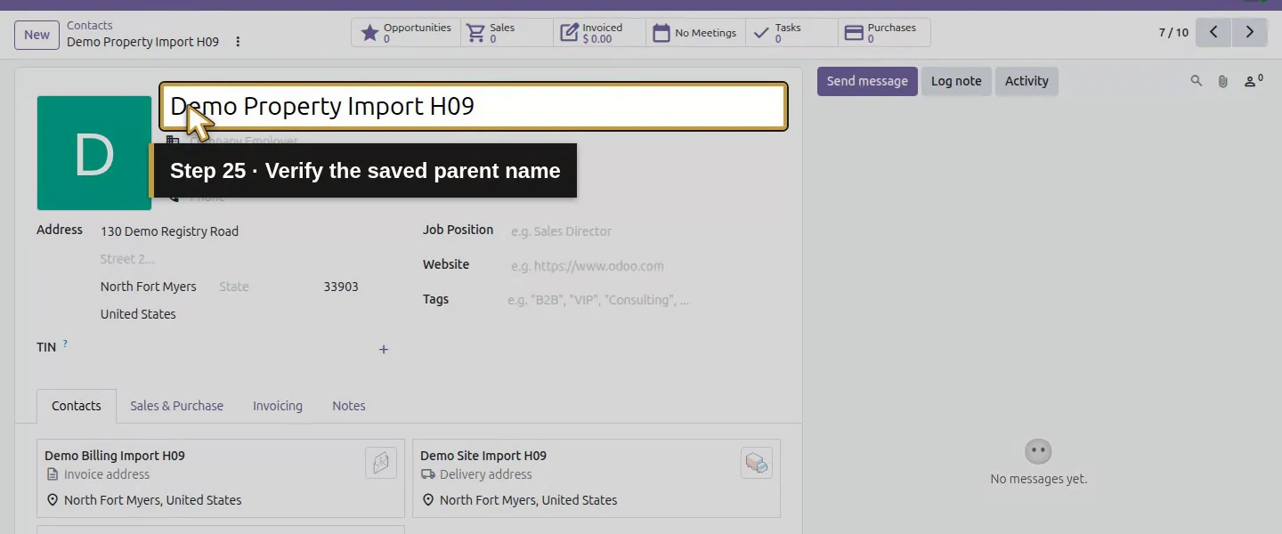
Task: Click the Opportunities star icon
Action: click(370, 33)
